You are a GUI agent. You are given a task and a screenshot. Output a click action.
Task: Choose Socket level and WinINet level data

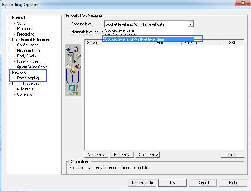(x=149, y=39)
